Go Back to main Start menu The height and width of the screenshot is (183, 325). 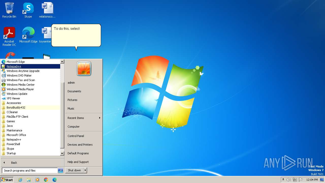click(32, 163)
